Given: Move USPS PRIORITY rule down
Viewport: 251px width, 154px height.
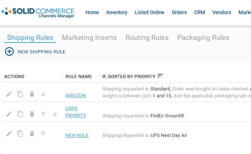Looking at the screenshot, I should 55,114.
